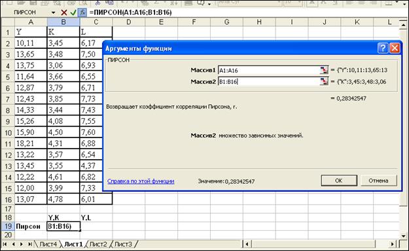Select column A header
Image resolution: width=409 pixels, height=251 pixels.
click(31, 22)
